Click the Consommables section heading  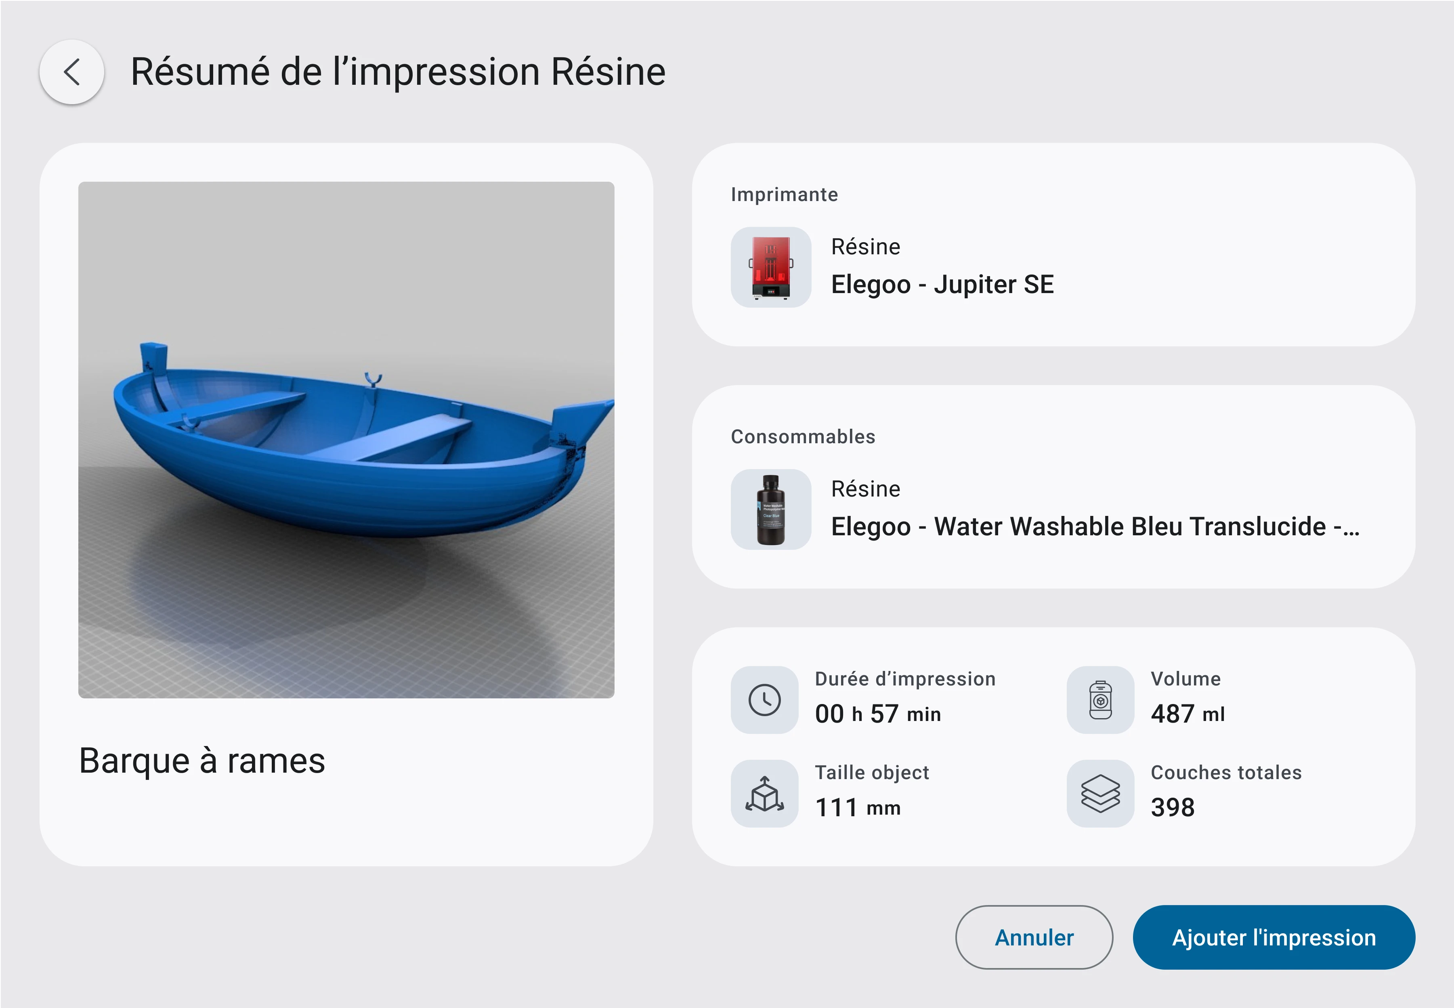[803, 436]
